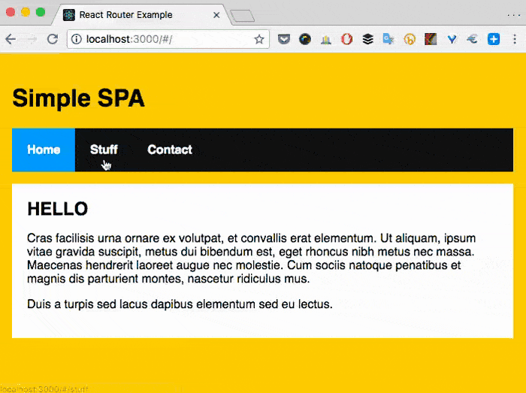526x393 pixels.
Task: Open the Pocket extension icon
Action: coord(284,39)
